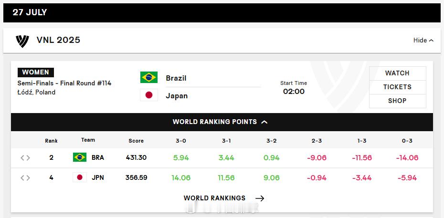Click the angle brackets icon in BRA row
Screen dimensions: 444x218
(x=25, y=158)
